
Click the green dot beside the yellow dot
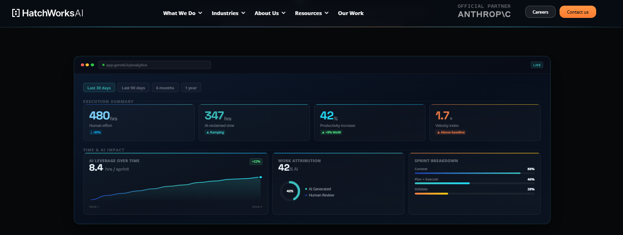click(92, 65)
